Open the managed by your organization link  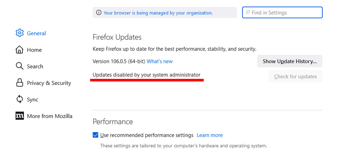click(x=158, y=13)
